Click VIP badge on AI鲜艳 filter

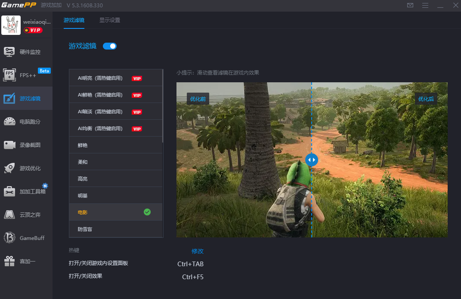(x=137, y=95)
